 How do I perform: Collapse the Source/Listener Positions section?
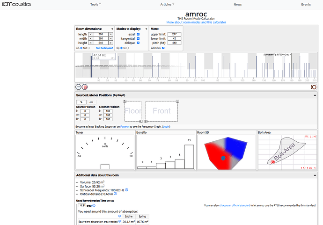tap(315, 95)
